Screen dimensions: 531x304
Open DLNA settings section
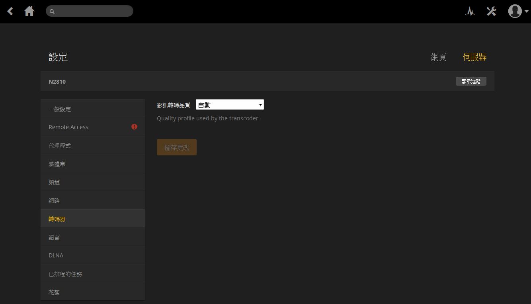coord(93,255)
